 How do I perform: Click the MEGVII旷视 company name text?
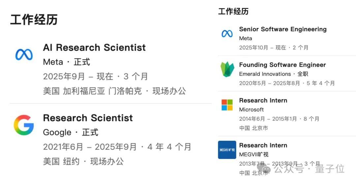pos(254,154)
